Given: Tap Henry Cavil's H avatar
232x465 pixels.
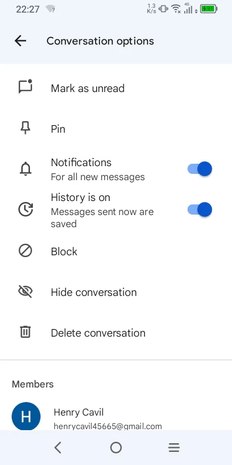Looking at the screenshot, I should 26,416.
